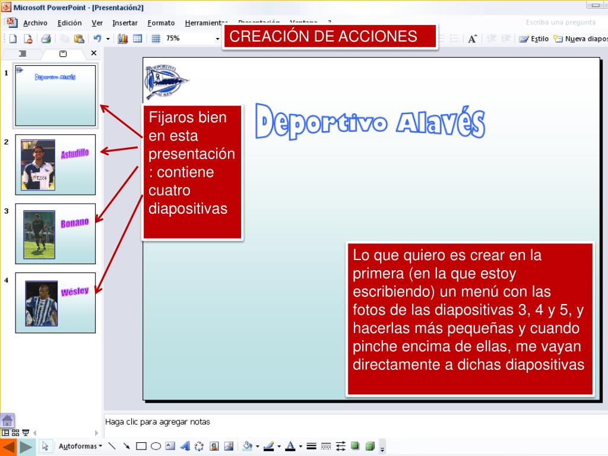Viewport: 608px width, 456px height.
Task: Go to previous slide with orange arrow
Action: (x=8, y=447)
